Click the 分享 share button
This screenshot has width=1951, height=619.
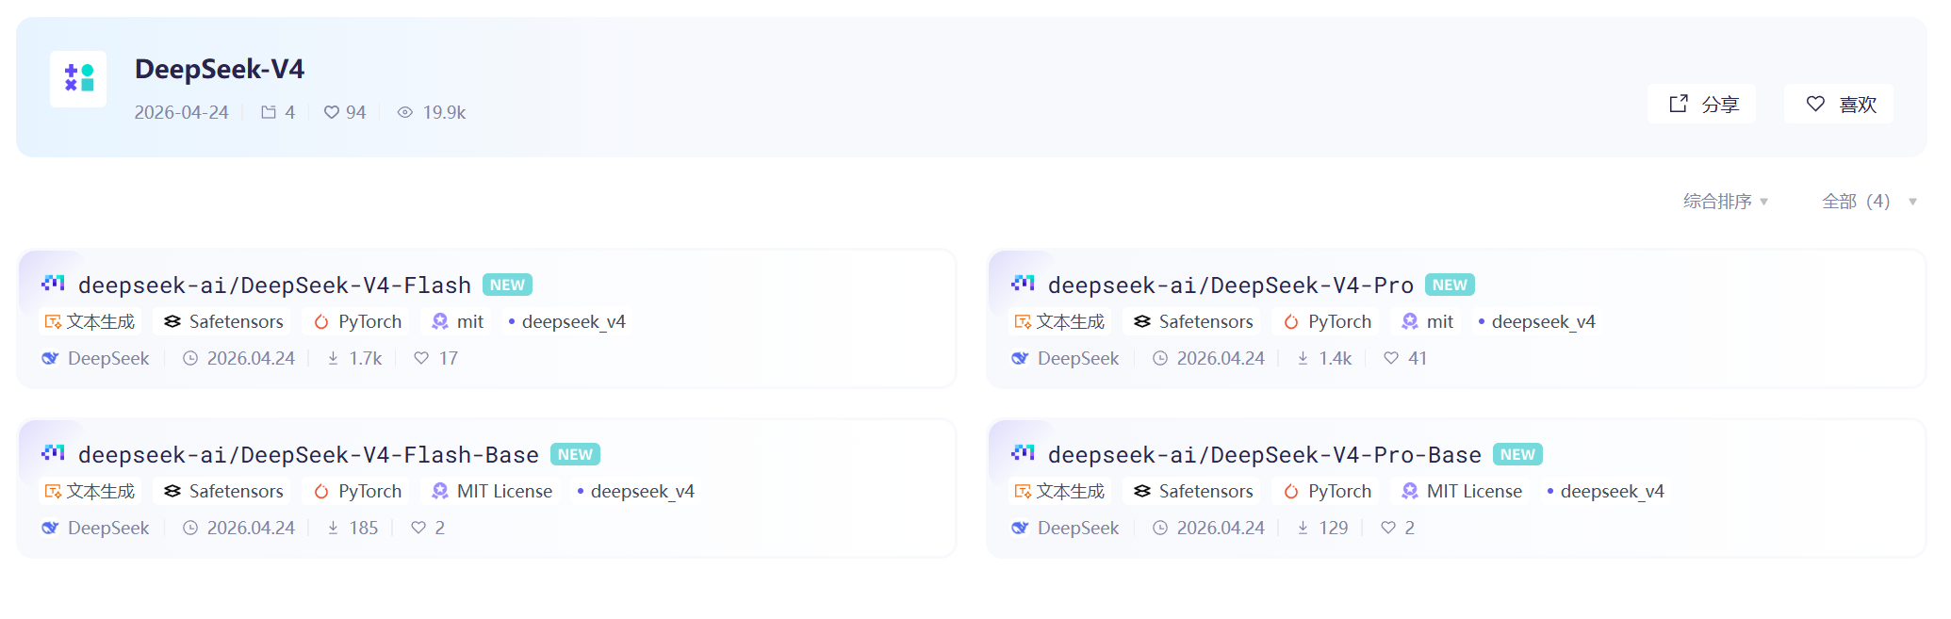pos(1702,104)
